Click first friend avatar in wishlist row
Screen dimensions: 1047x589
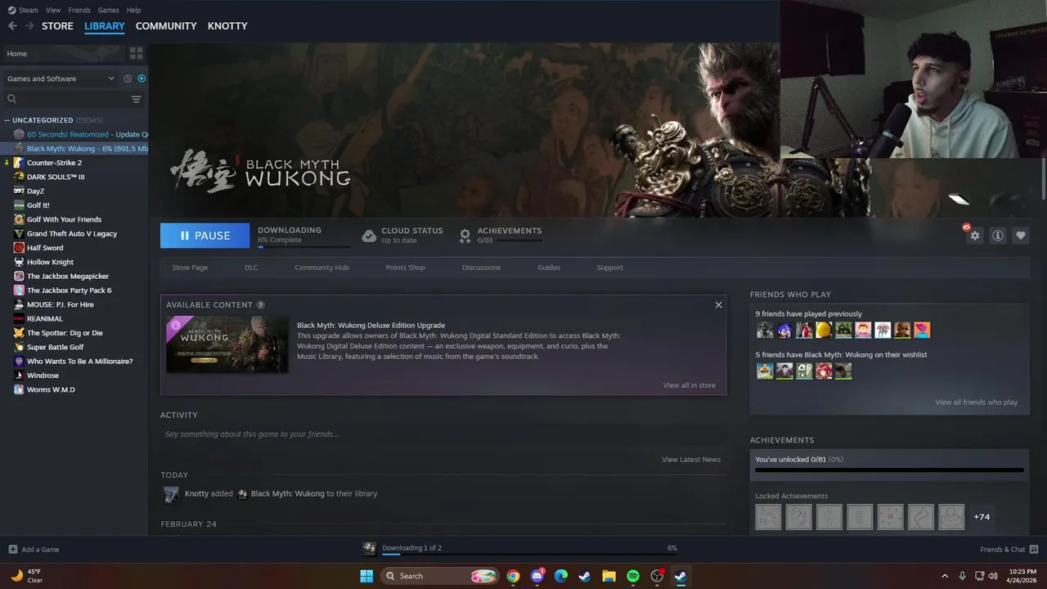coord(765,371)
